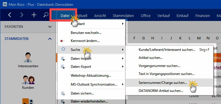Open the Verkauf menu
The width and height of the screenshot is (221, 104).
coord(163,16)
